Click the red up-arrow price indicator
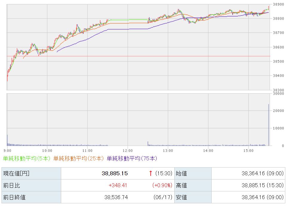 [151, 173]
